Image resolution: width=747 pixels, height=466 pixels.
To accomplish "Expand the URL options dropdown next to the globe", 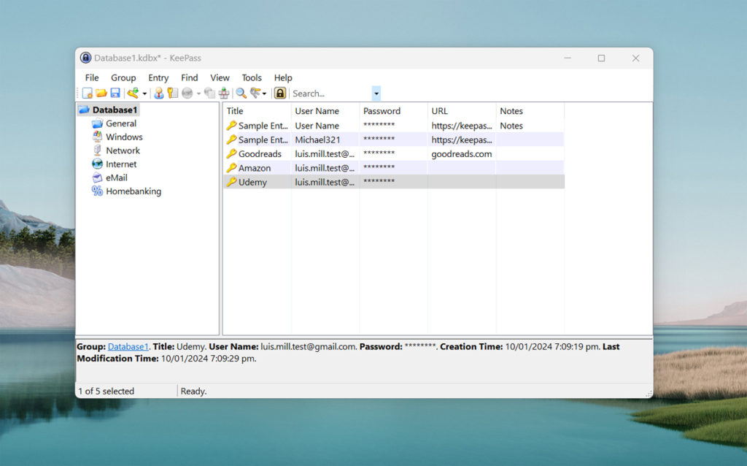I will [198, 93].
